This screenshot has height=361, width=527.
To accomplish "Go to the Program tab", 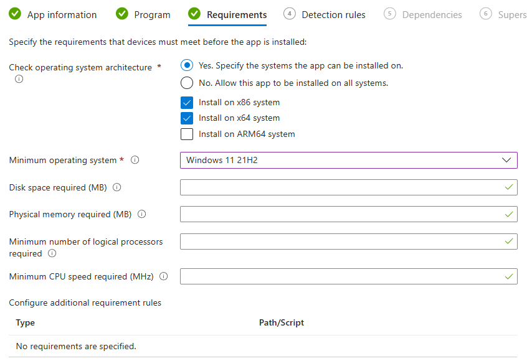I will [152, 14].
